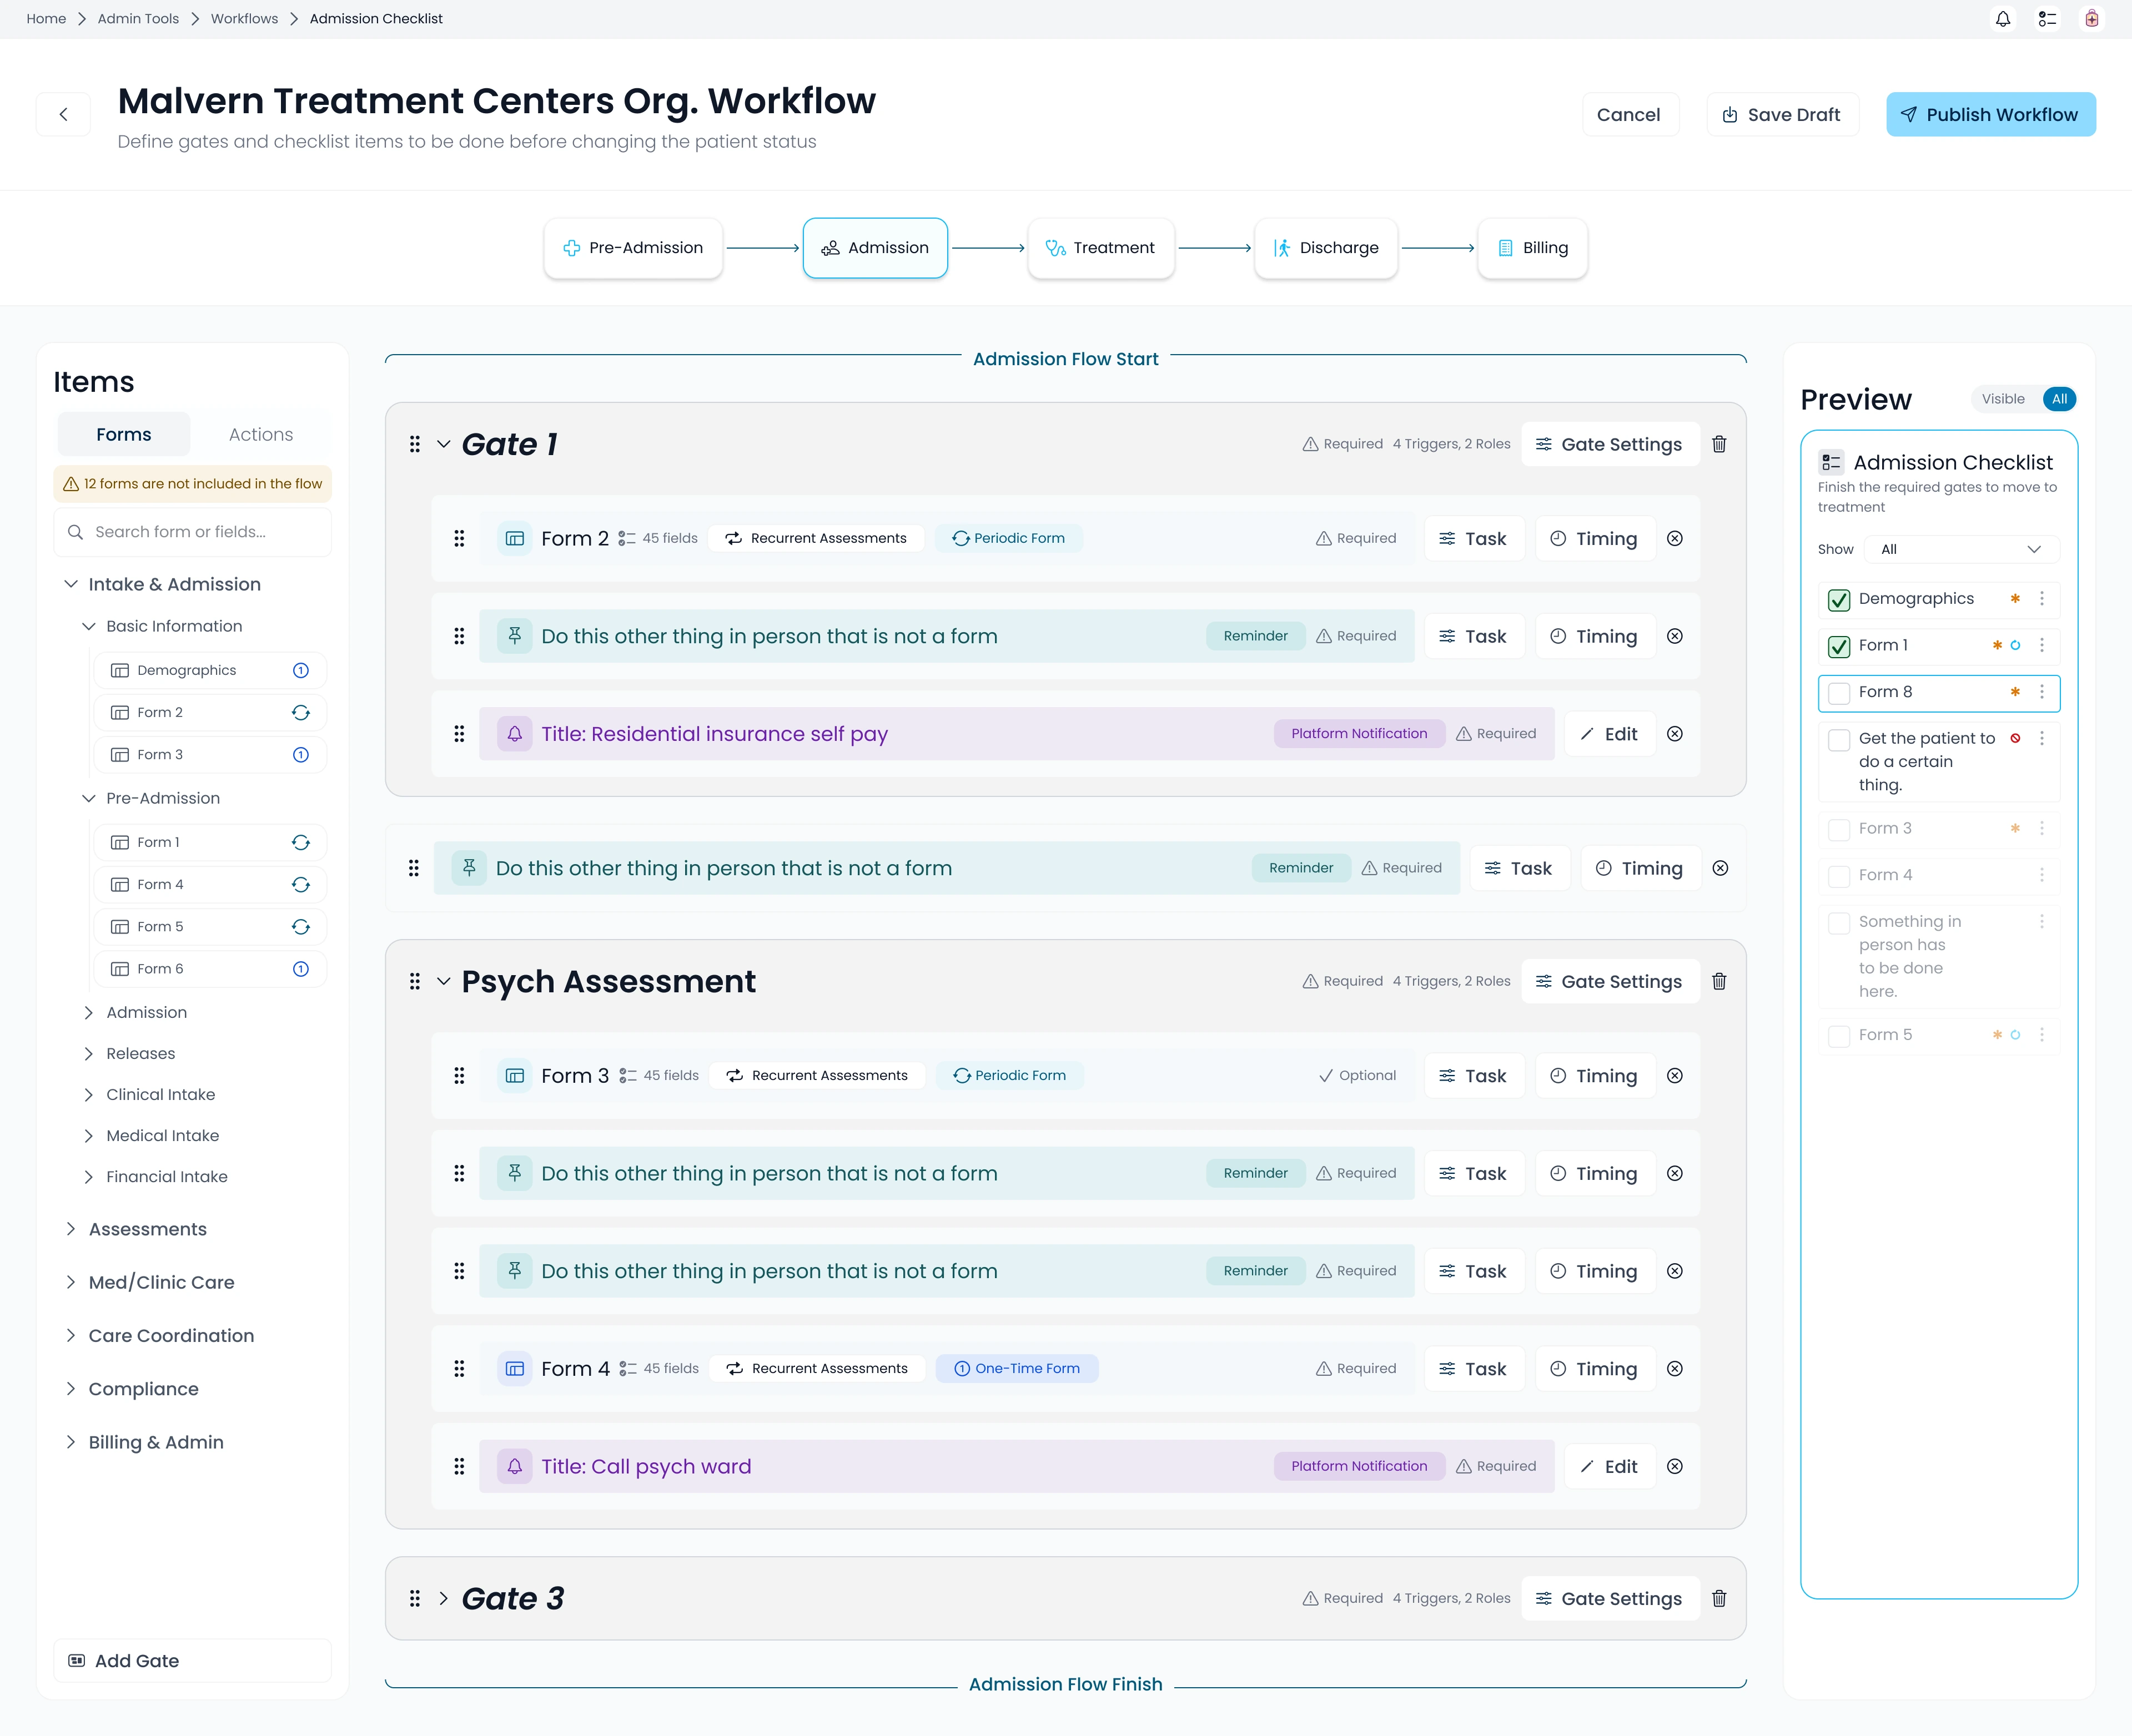Open the three-dot menu for Form 8 in Preview

coord(2042,691)
